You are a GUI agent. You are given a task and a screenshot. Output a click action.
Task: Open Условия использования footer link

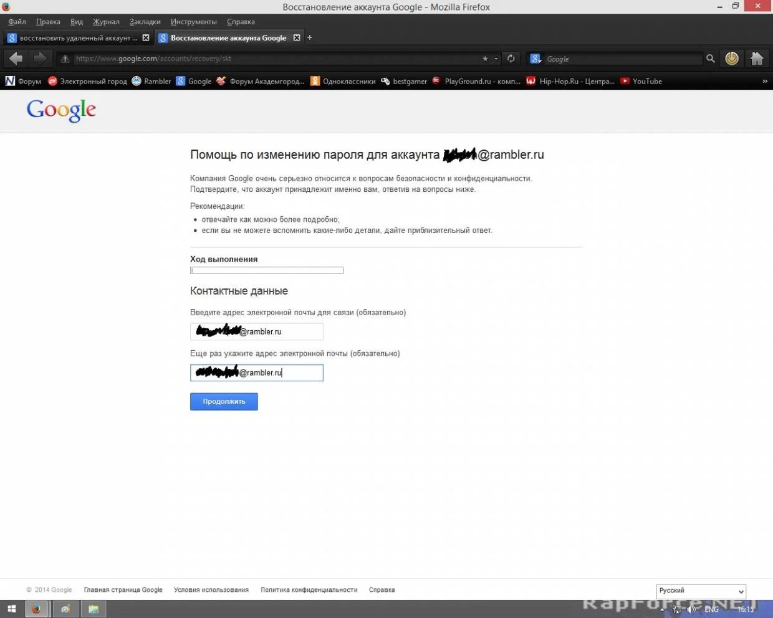coord(211,590)
